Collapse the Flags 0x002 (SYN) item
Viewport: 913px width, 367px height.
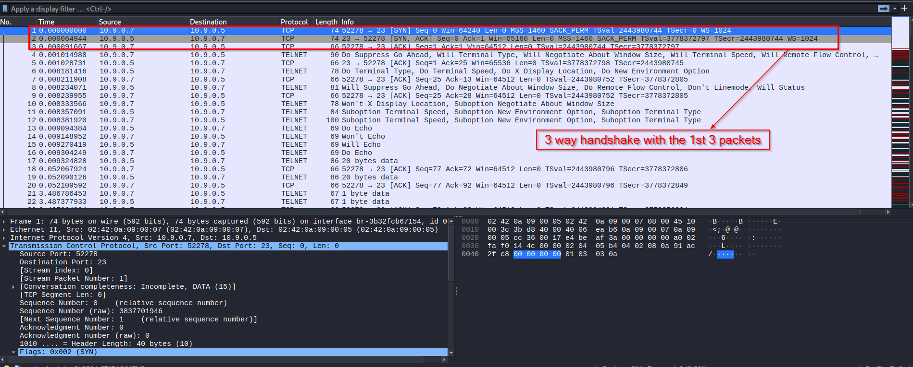pyautogui.click(x=13, y=352)
